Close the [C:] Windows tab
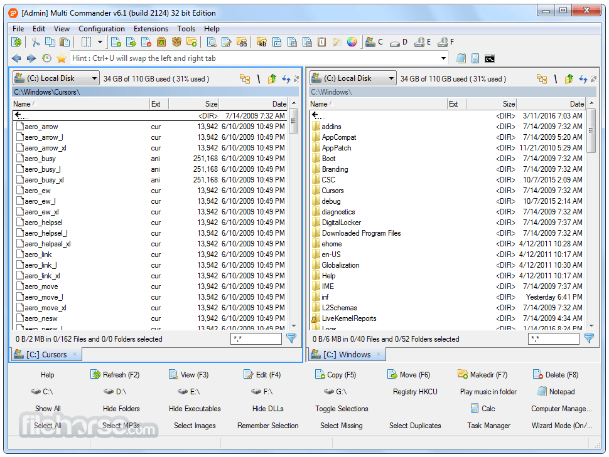The image size is (609, 457). 379,354
